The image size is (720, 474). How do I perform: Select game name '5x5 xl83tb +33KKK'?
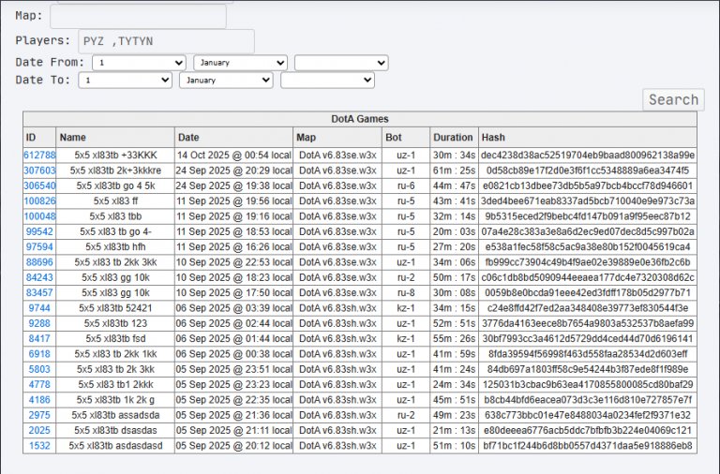pyautogui.click(x=115, y=156)
